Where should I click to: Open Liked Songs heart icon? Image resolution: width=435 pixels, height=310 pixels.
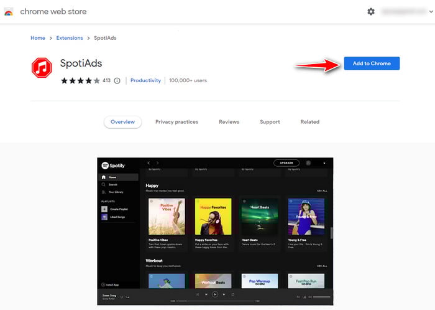tap(104, 217)
